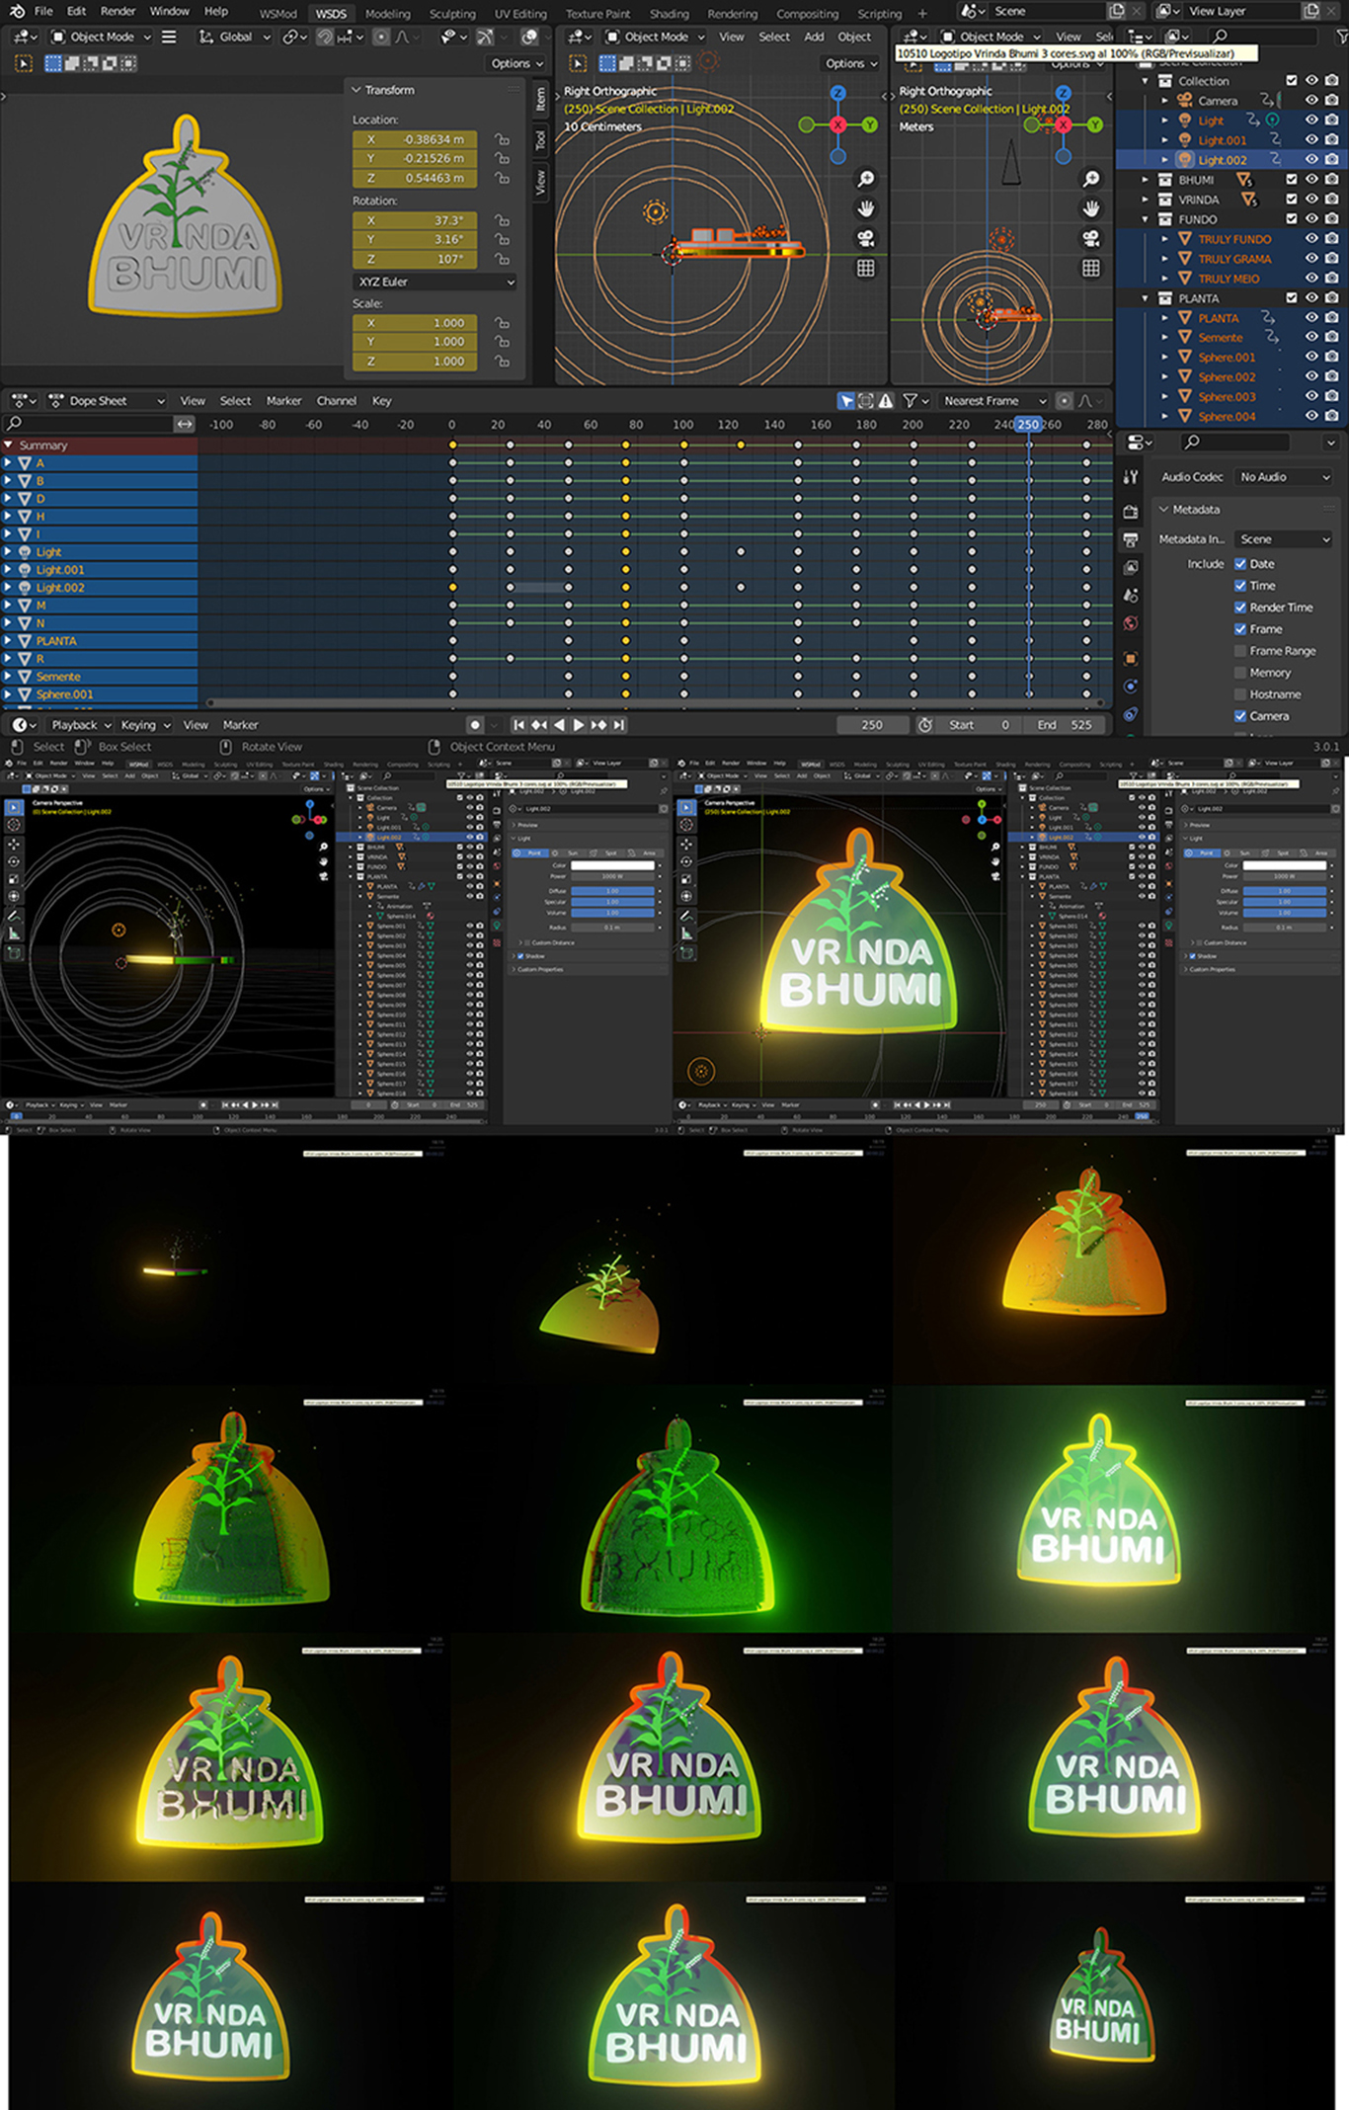1349x2110 pixels.
Task: Open the World properties globe icon
Action: 1131,623
